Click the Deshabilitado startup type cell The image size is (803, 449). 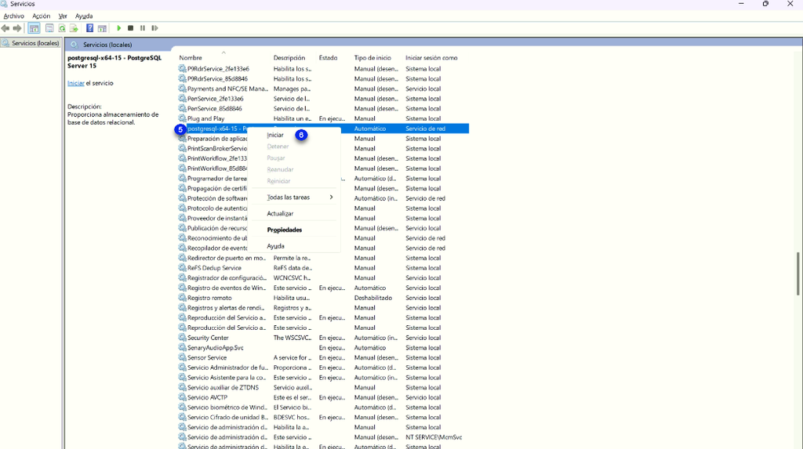pos(372,298)
